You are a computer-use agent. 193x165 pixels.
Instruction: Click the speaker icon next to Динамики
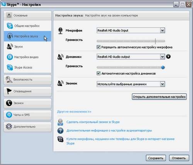tap(60, 57)
